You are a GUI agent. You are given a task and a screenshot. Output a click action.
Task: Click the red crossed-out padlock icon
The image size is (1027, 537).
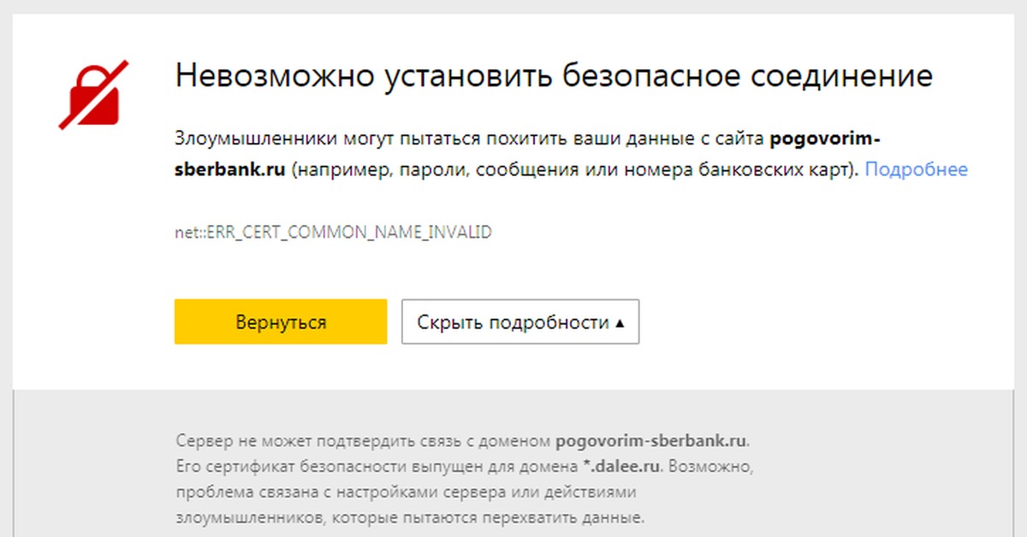coord(93,94)
